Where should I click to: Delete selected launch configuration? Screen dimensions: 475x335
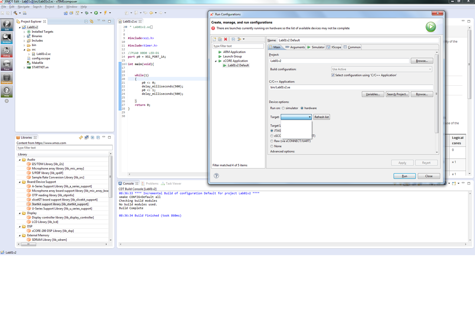click(x=226, y=39)
